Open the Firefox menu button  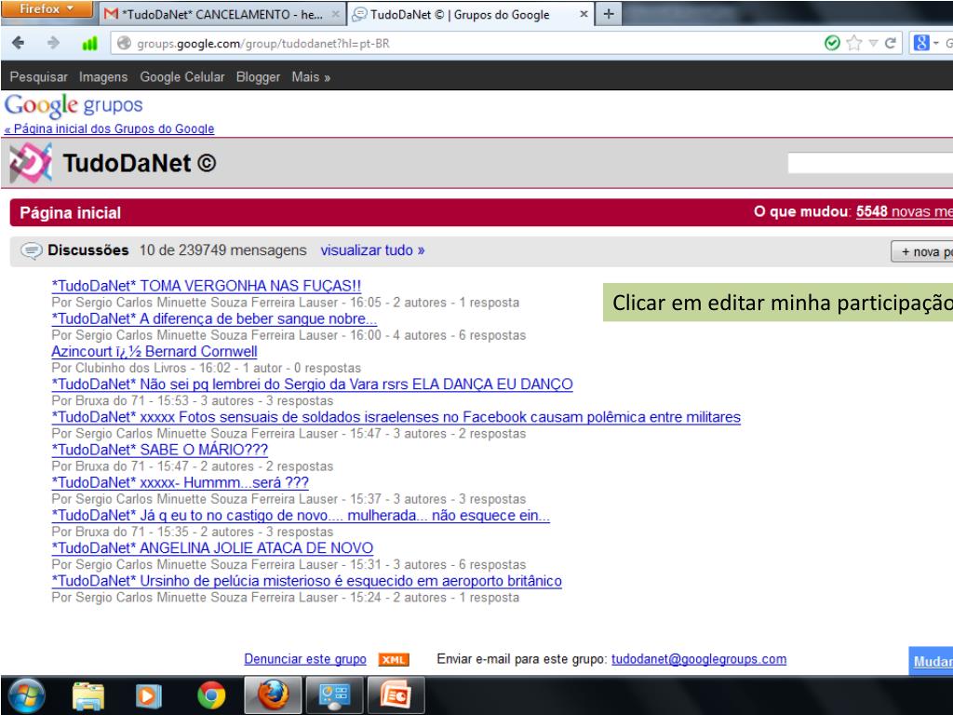tap(47, 9)
